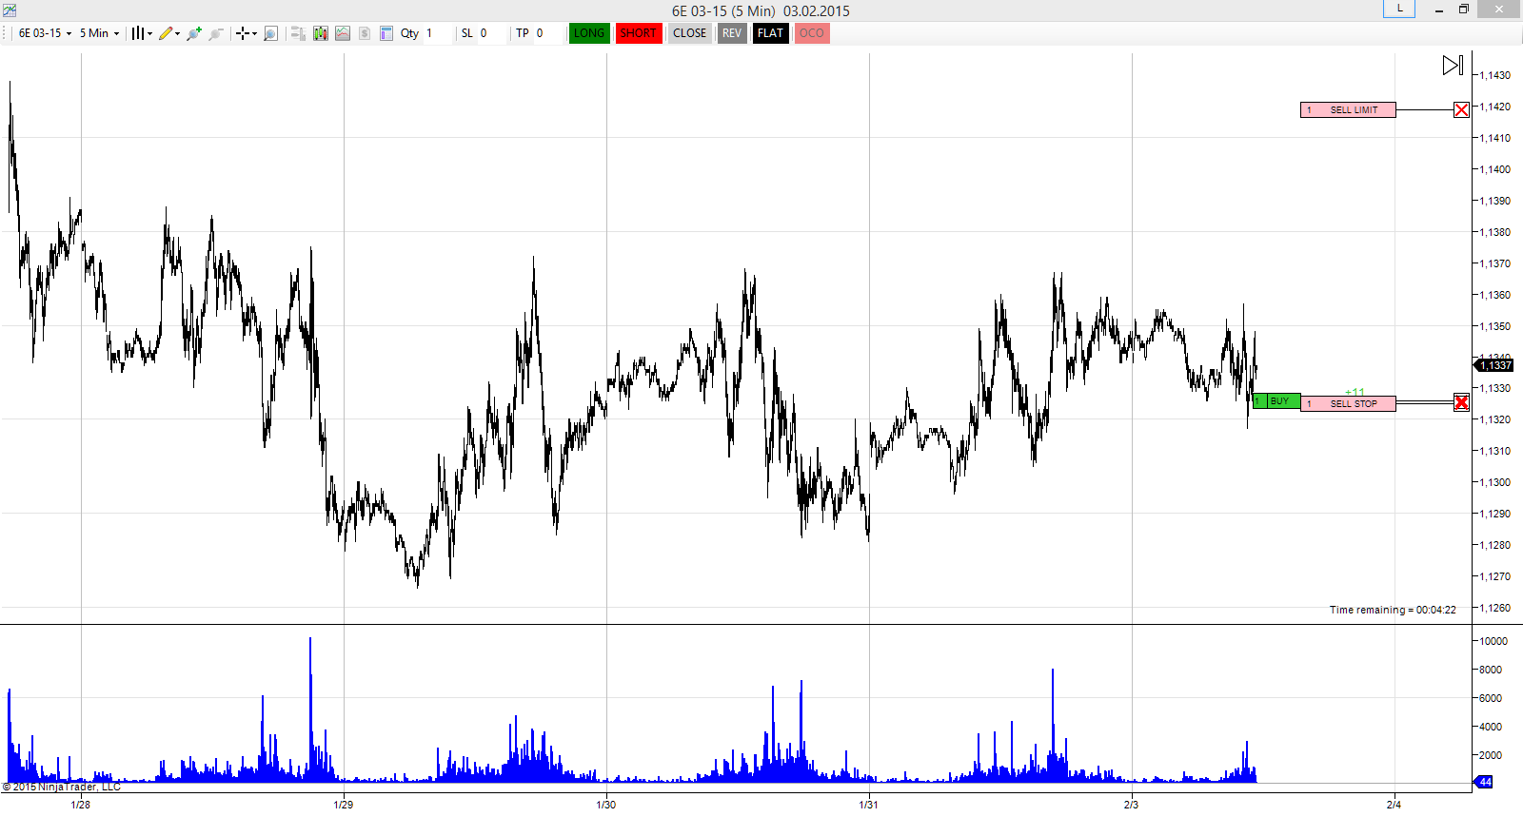Toggle the OCO button

[812, 33]
